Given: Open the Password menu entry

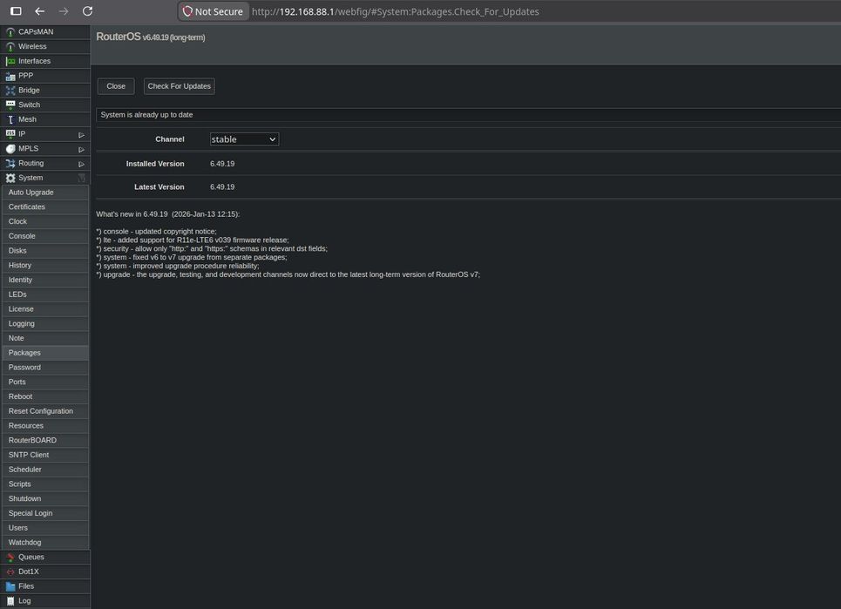Looking at the screenshot, I should 45,367.
